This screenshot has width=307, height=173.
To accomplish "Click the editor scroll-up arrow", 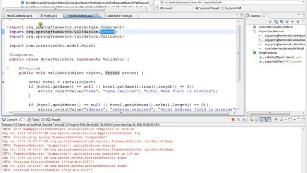I will 238,21.
